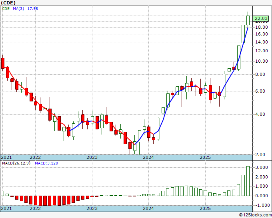Click 2022 on the MACD timeline

coord(35,208)
